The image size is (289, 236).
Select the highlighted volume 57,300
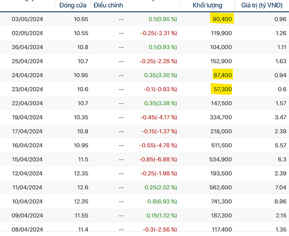coord(223,89)
